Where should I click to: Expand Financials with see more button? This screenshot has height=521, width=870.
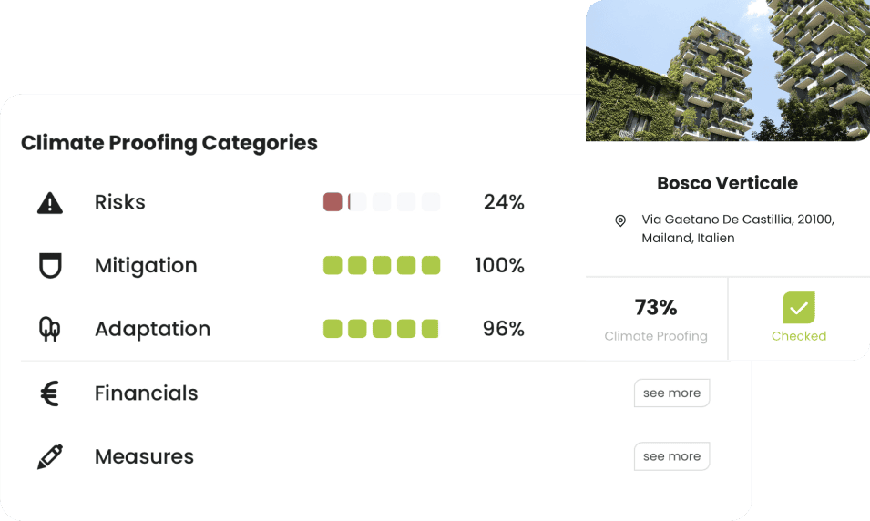(x=672, y=393)
